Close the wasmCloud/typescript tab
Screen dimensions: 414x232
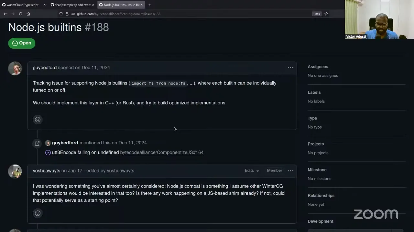(x=45, y=5)
